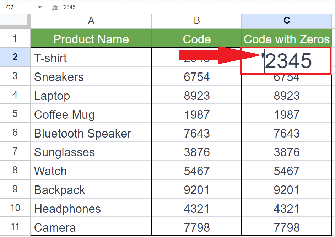Select column header B
Image resolution: width=335 pixels, height=237 pixels.
point(196,21)
